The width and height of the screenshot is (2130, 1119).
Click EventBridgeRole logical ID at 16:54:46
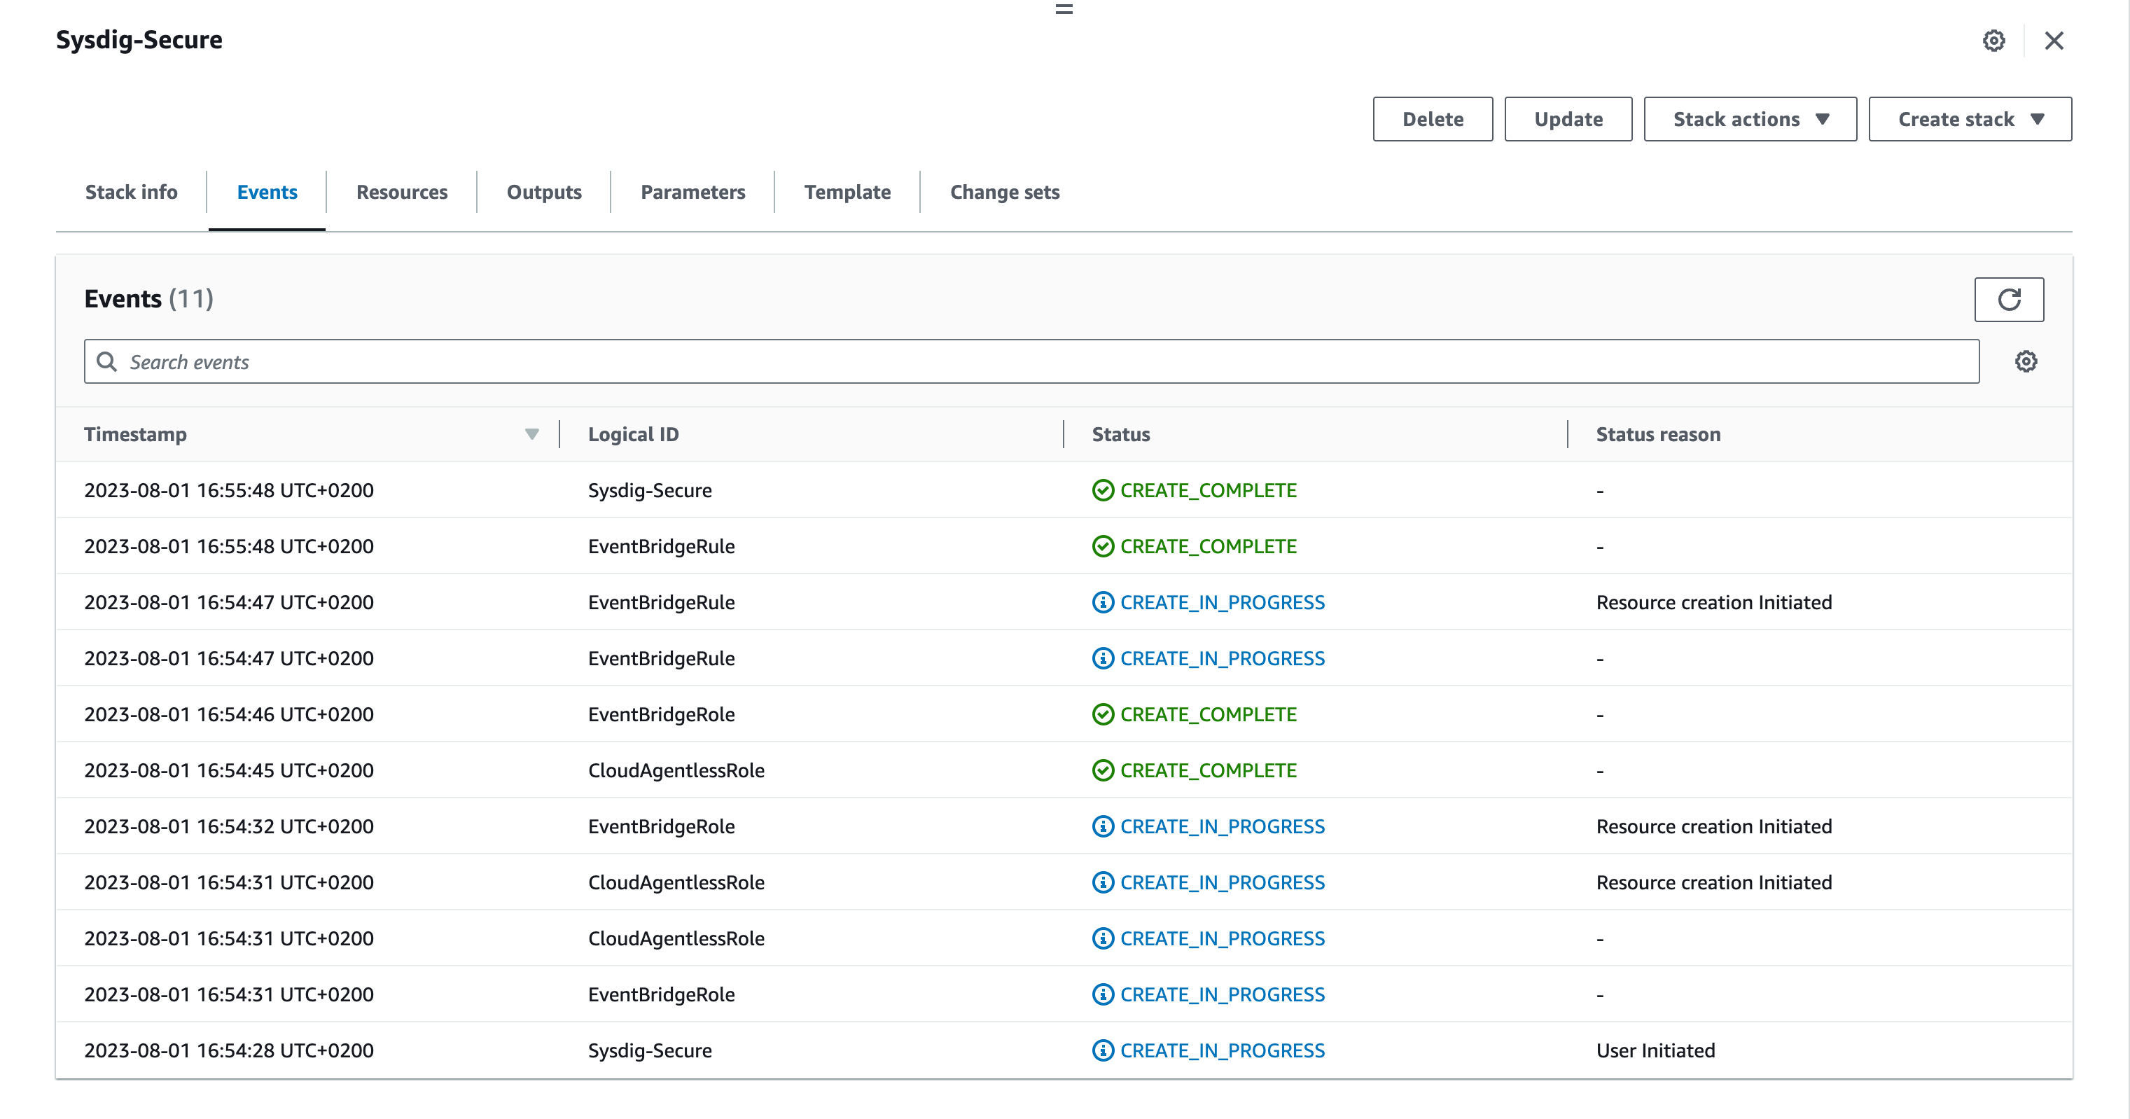pyautogui.click(x=661, y=714)
